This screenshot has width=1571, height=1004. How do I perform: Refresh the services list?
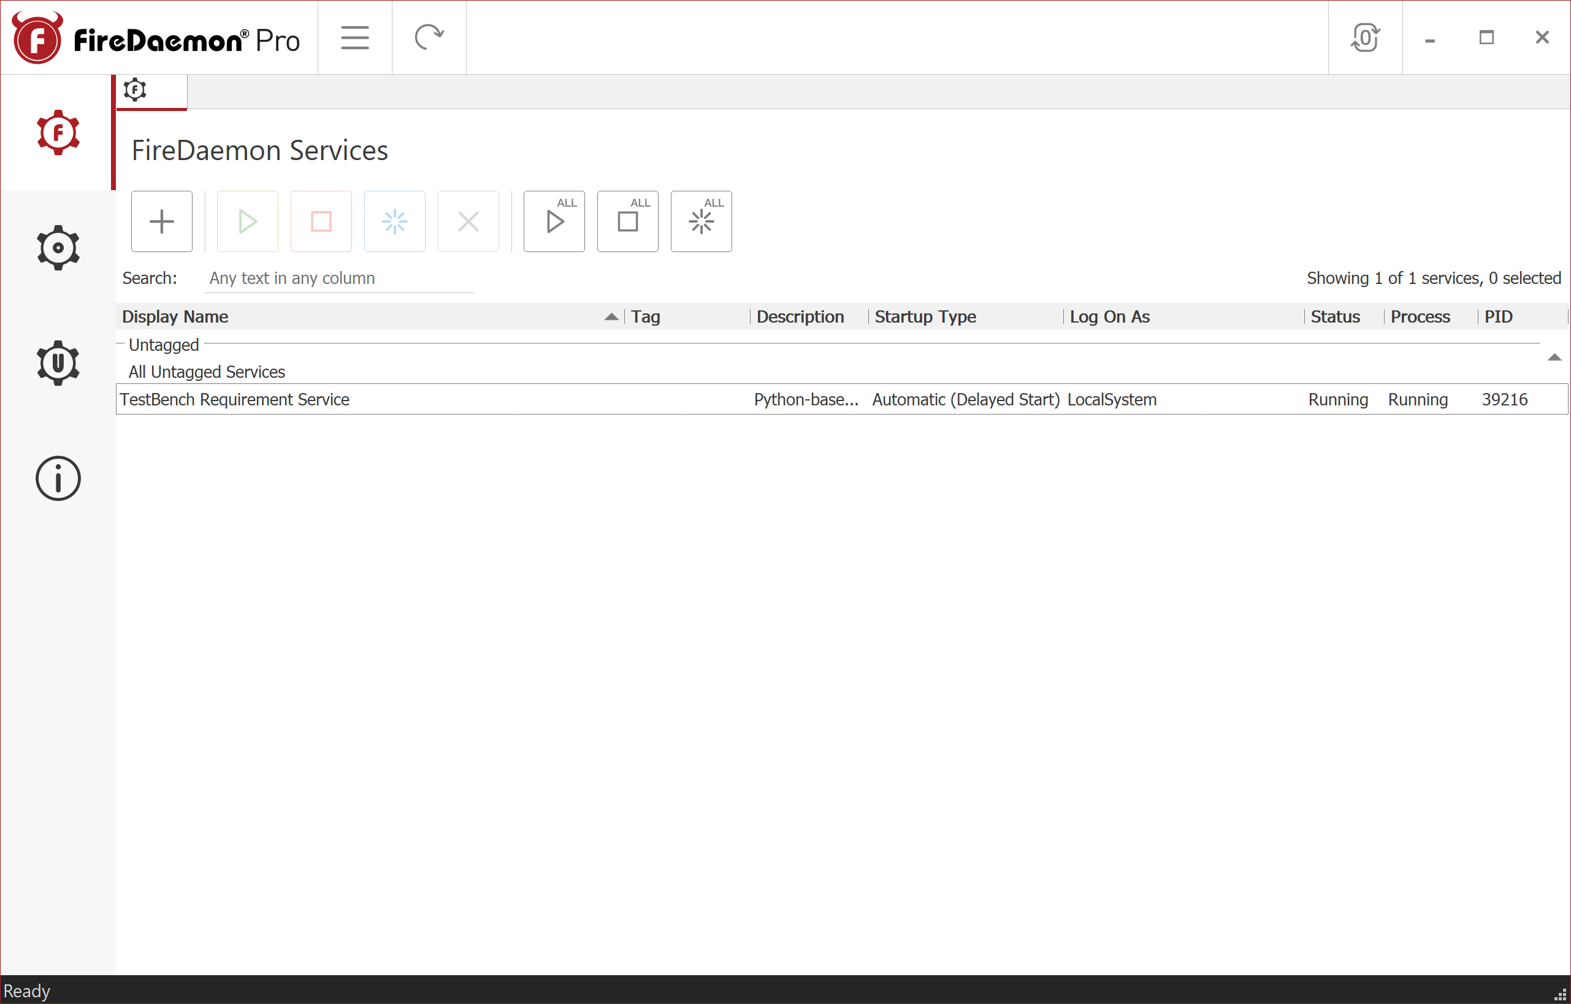click(429, 37)
